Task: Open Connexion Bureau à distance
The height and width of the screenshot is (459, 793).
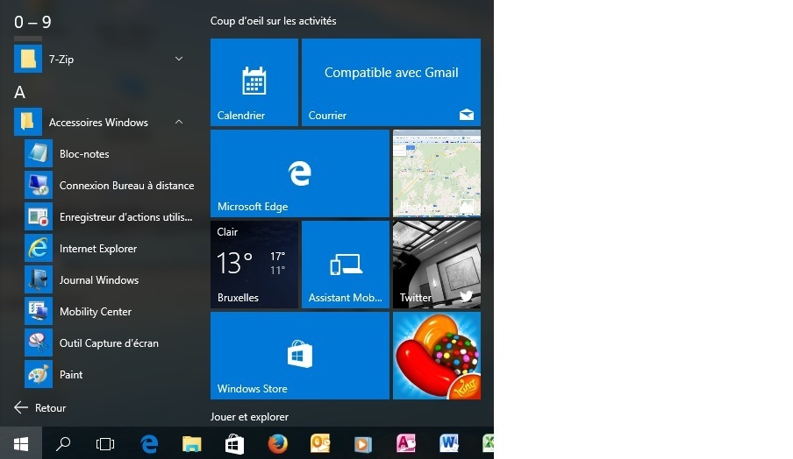Action: coord(110,186)
